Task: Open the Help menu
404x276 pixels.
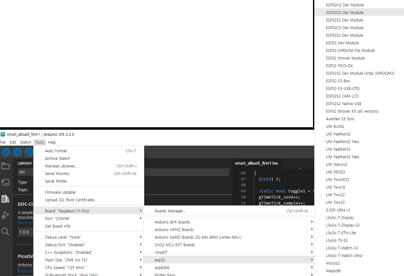Action: pyautogui.click(x=52, y=142)
